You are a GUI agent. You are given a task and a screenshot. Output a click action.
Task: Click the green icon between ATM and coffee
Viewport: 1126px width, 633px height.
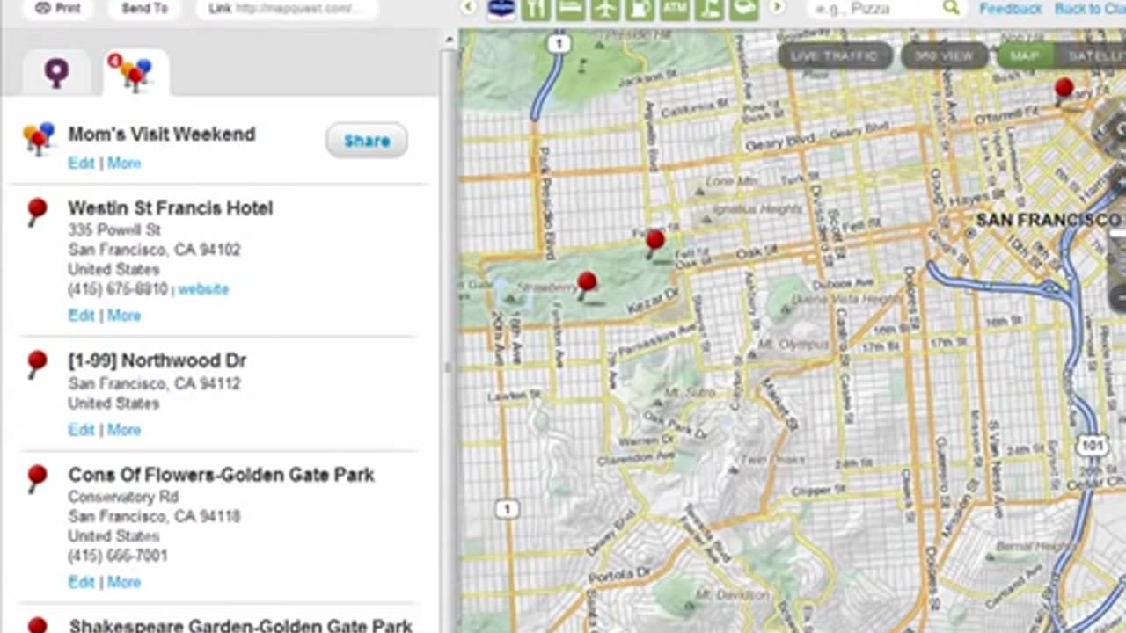pos(709,9)
